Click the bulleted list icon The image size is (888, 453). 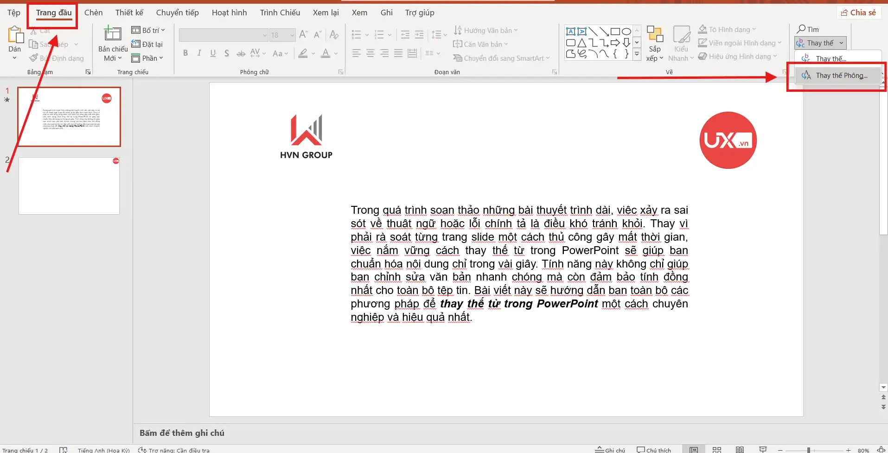tap(356, 35)
